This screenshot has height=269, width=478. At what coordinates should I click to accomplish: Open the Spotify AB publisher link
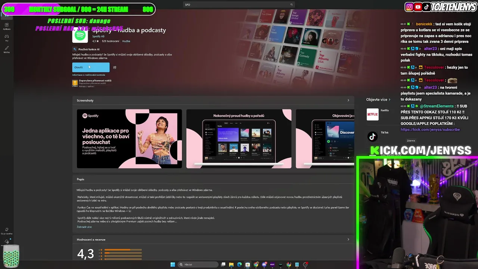pyautogui.click(x=98, y=37)
